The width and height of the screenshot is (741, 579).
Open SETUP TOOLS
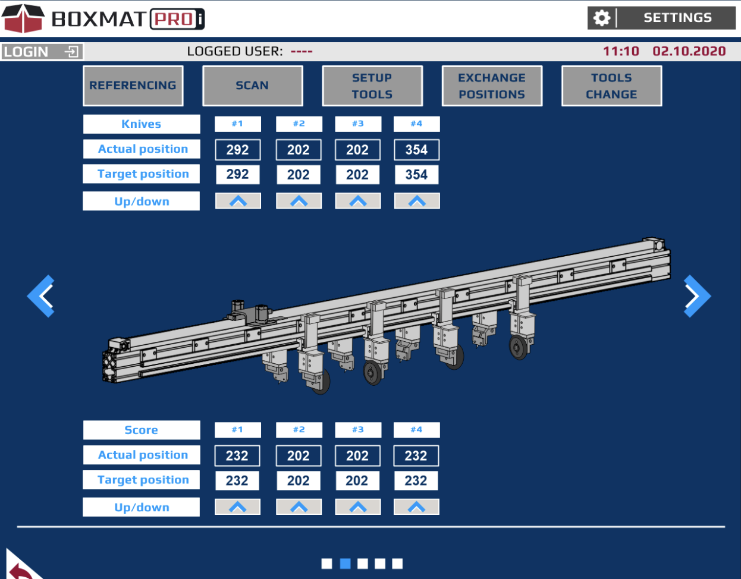coord(372,86)
